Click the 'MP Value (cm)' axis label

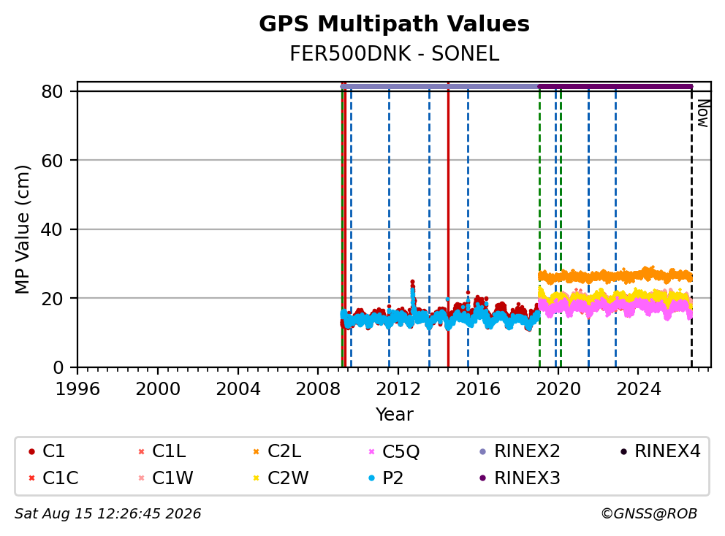pyautogui.click(x=22, y=229)
